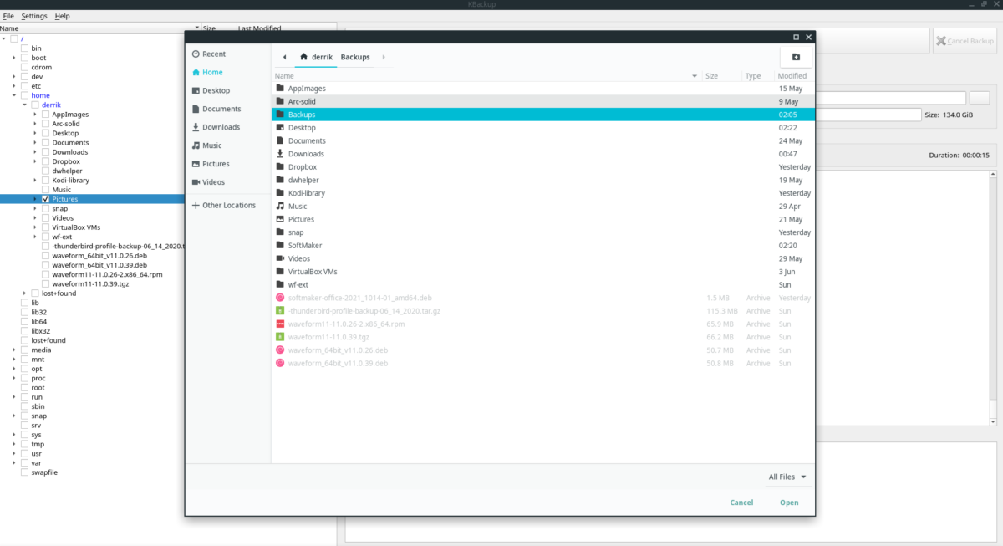This screenshot has height=546, width=1003.
Task: Select the SoftMaker folder in the list
Action: click(305, 245)
